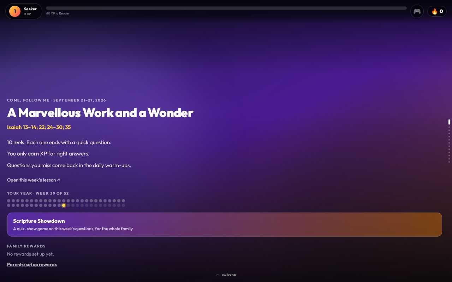Click the swipe up chevron hint
The width and height of the screenshot is (452, 282).
point(226,275)
